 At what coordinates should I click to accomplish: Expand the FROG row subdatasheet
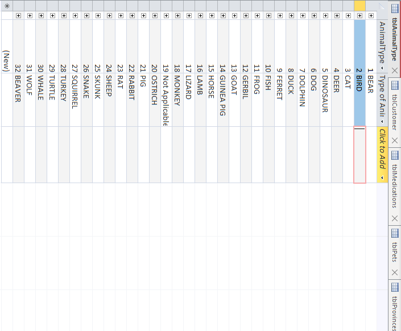(x=257, y=15)
